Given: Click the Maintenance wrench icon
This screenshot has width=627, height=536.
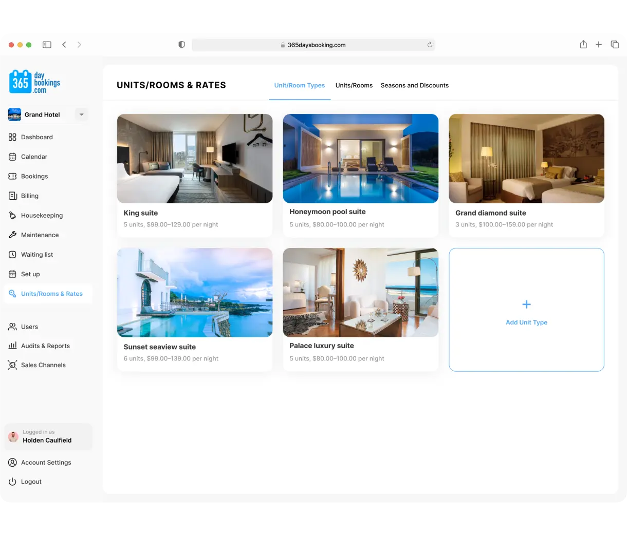Looking at the screenshot, I should [12, 235].
